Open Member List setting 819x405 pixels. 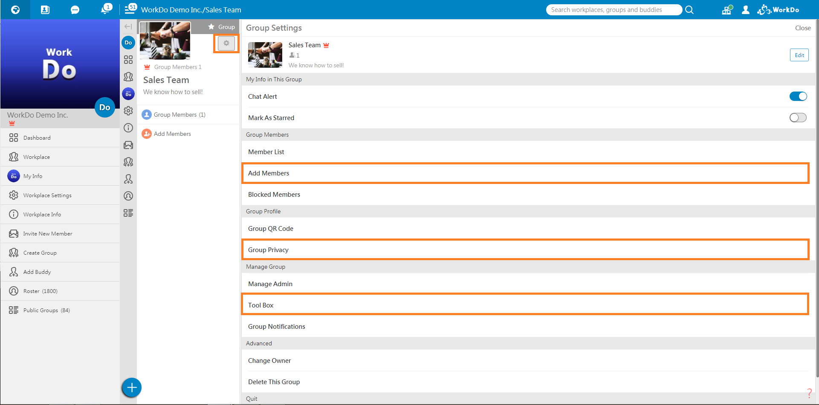[x=528, y=152]
